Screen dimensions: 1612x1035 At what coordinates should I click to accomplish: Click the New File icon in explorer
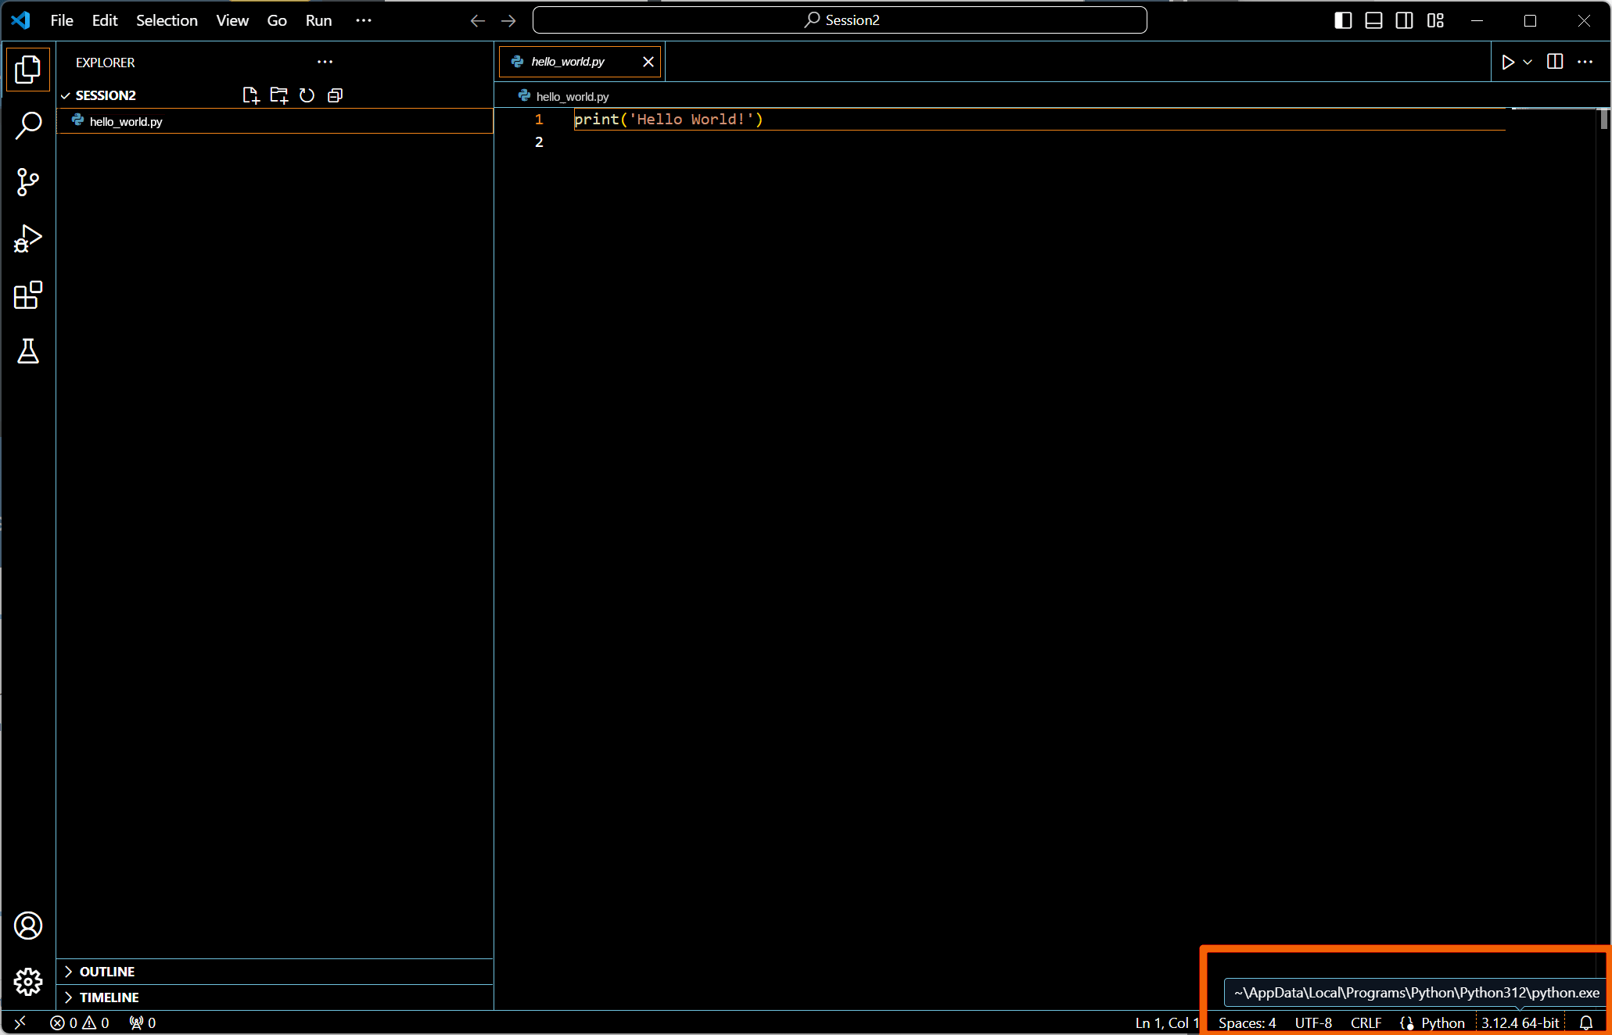[250, 95]
